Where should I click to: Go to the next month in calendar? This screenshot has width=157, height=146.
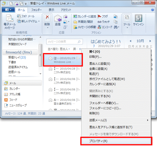[x=150, y=41]
